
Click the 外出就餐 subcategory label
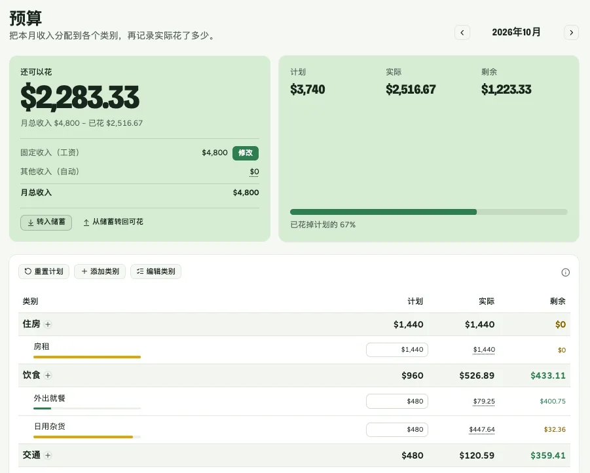pyautogui.click(x=49, y=398)
